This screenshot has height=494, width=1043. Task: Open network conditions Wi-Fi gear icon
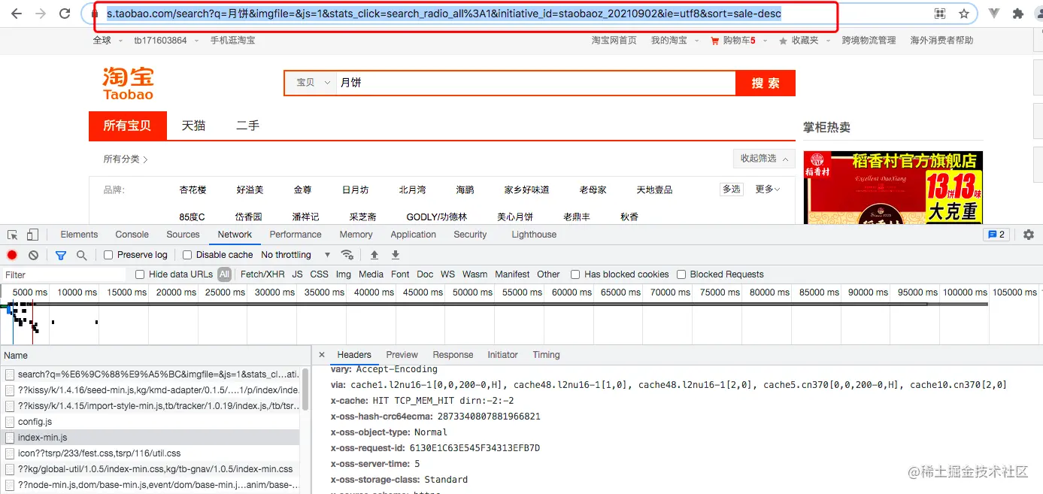(x=347, y=255)
